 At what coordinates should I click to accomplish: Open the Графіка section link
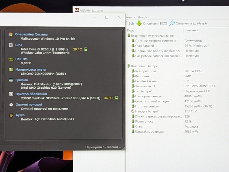click(22, 80)
